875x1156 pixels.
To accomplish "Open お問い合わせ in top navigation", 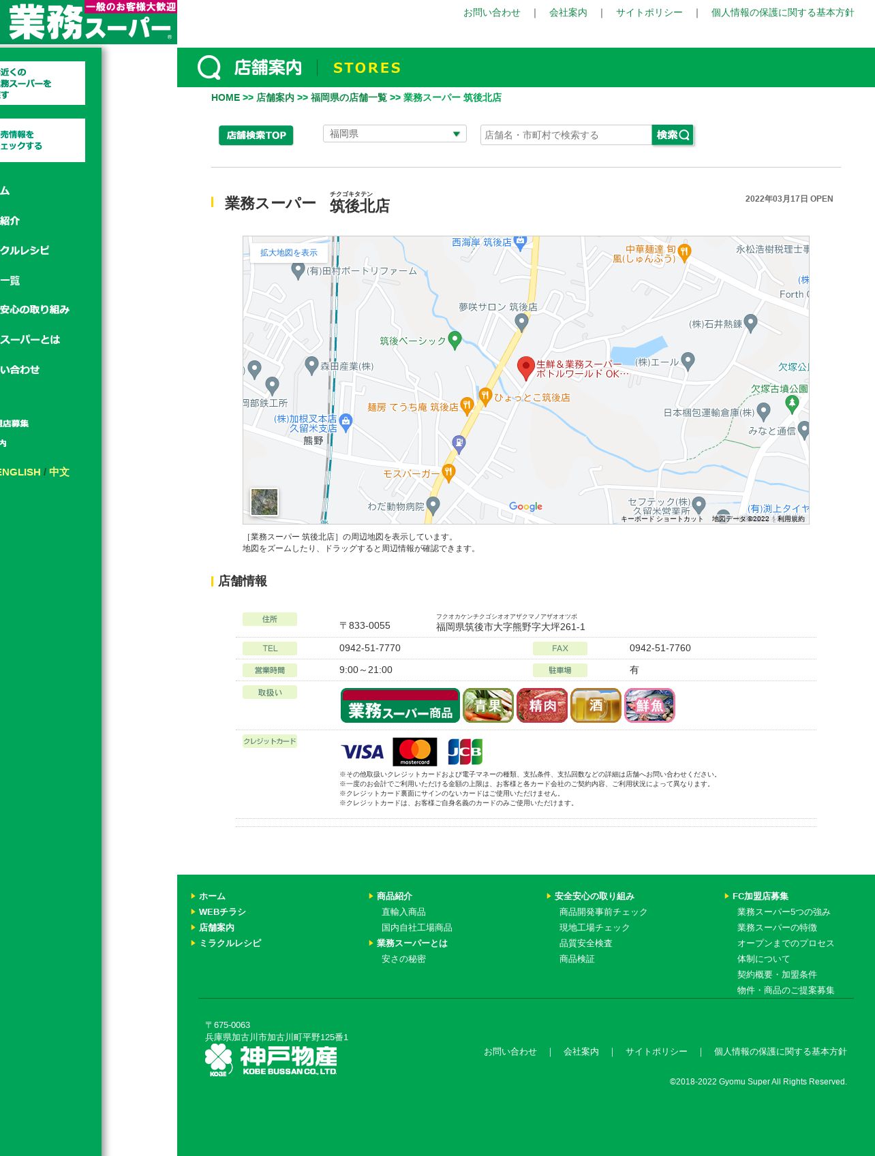I will pyautogui.click(x=492, y=13).
